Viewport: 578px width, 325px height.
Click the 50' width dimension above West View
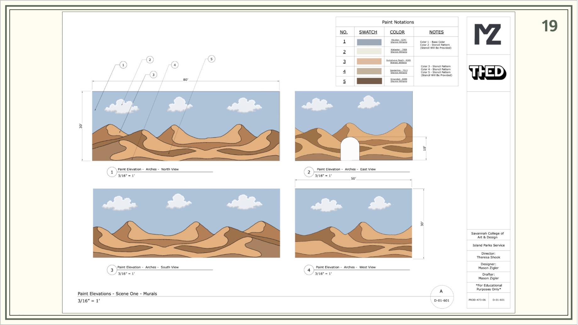(353, 178)
